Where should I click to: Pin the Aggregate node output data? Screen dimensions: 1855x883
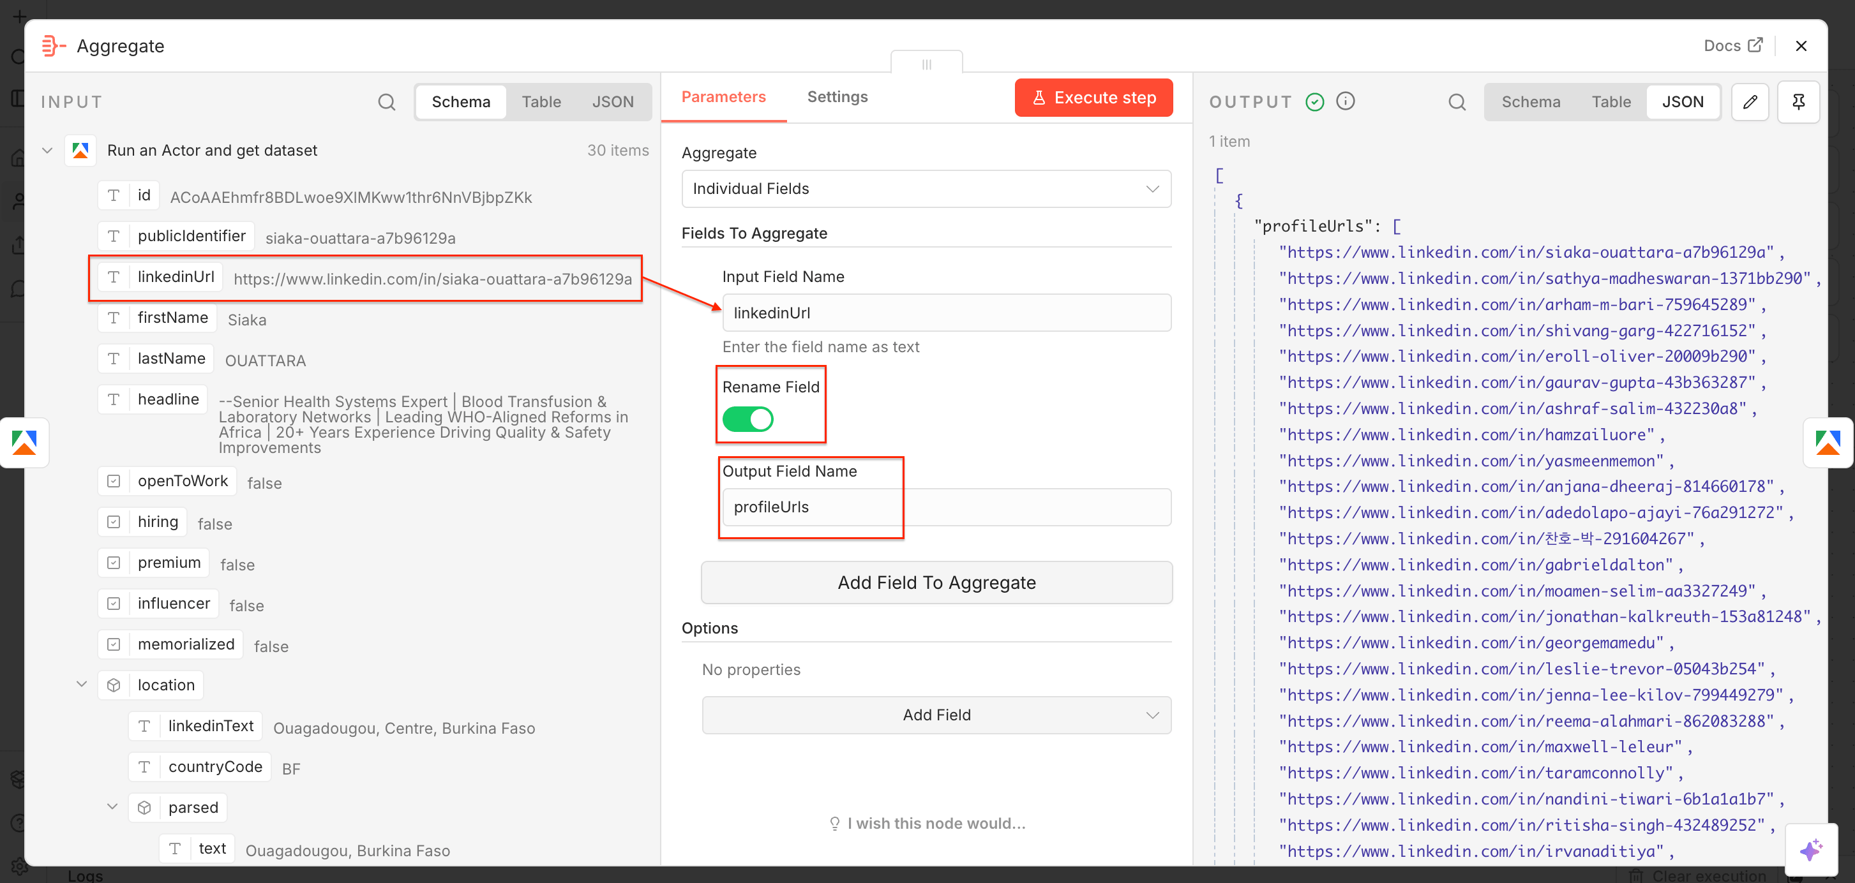[1798, 101]
